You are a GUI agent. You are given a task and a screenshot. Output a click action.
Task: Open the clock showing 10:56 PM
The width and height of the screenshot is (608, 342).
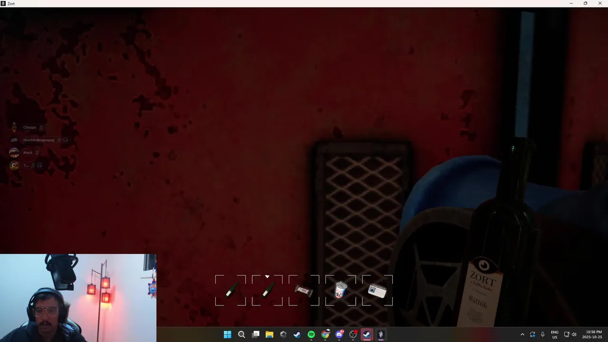pyautogui.click(x=593, y=334)
